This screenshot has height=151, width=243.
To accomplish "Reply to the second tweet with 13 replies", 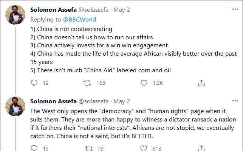I will pyautogui.click(x=34, y=148).
